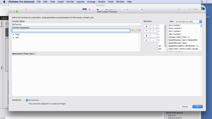Click the Function Parameters input field
The width and height of the screenshot is (212, 119).
[71, 30]
